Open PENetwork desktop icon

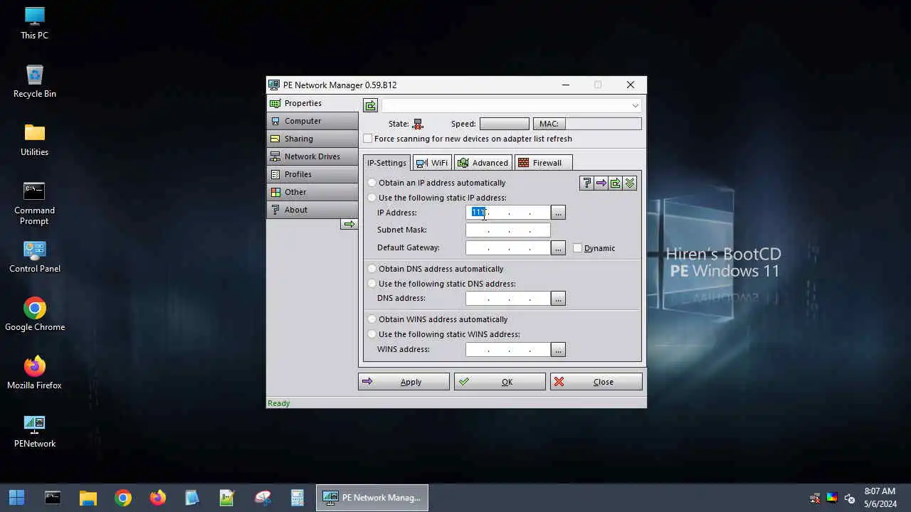click(34, 431)
